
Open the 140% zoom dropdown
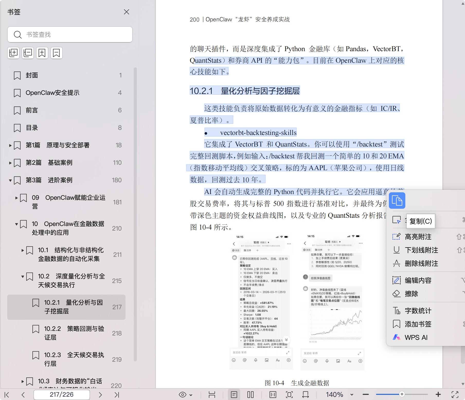click(352, 395)
